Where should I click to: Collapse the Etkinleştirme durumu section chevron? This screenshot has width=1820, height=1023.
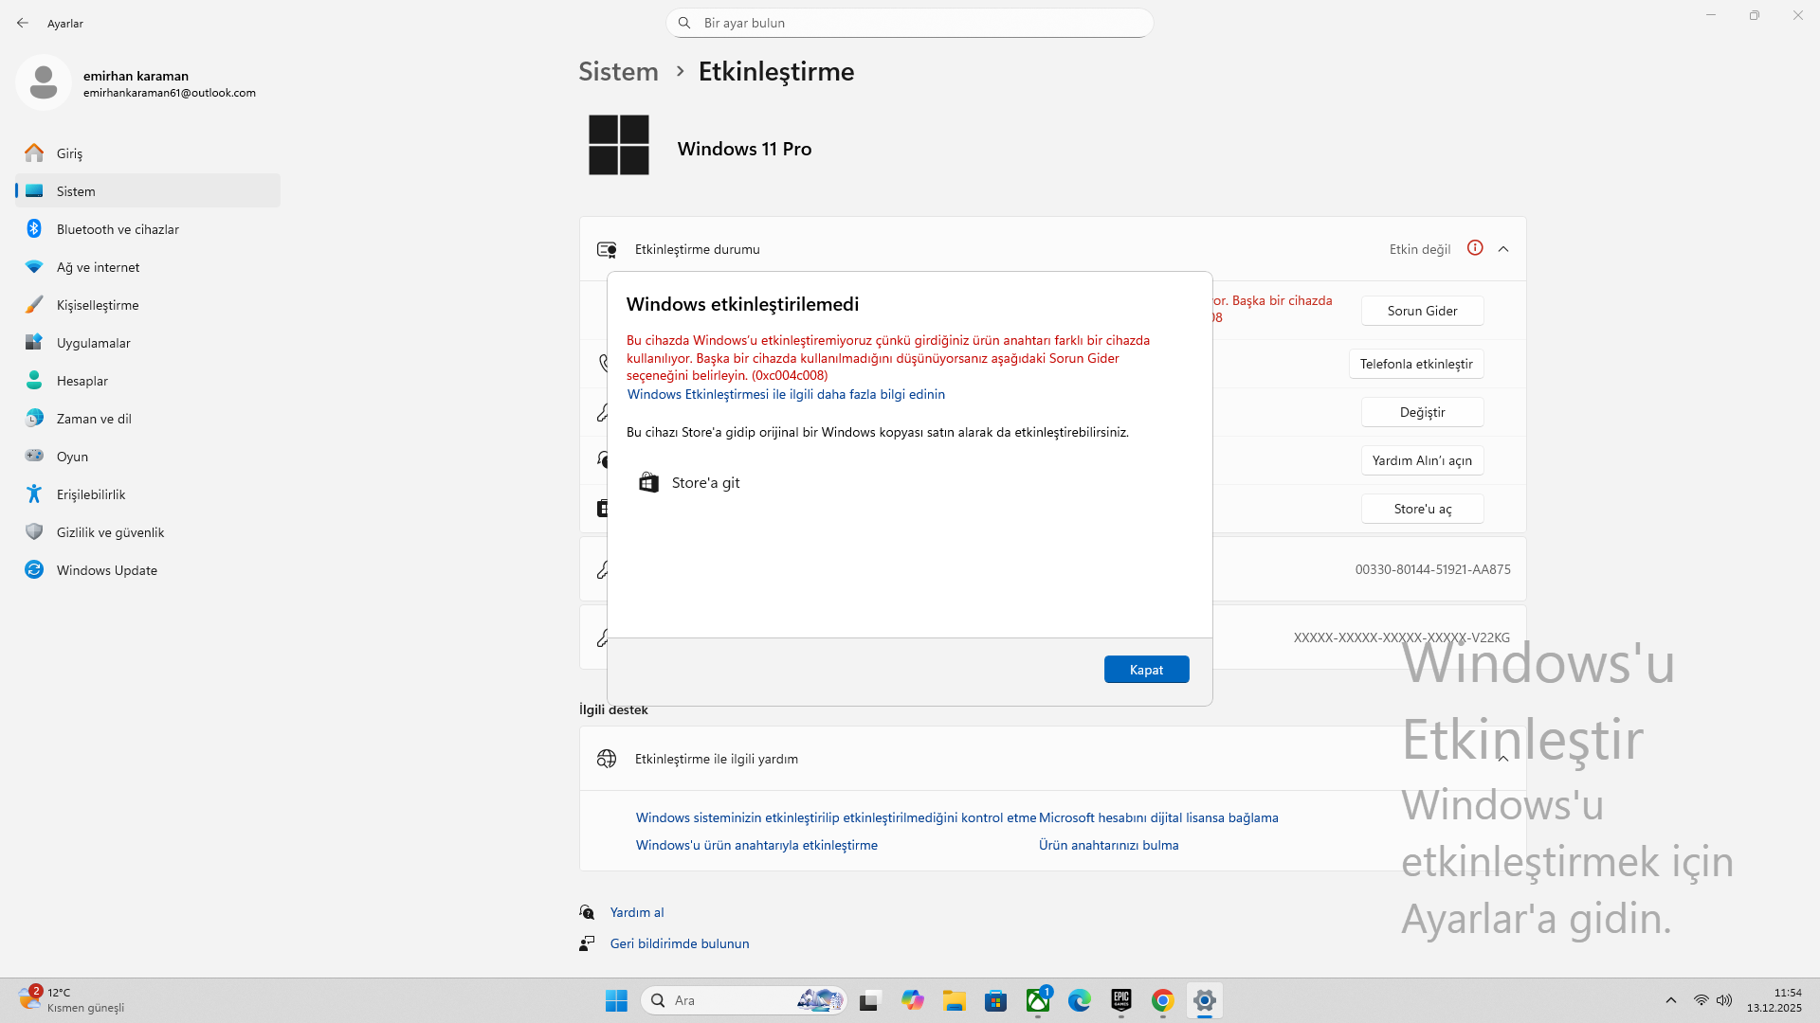(x=1503, y=249)
